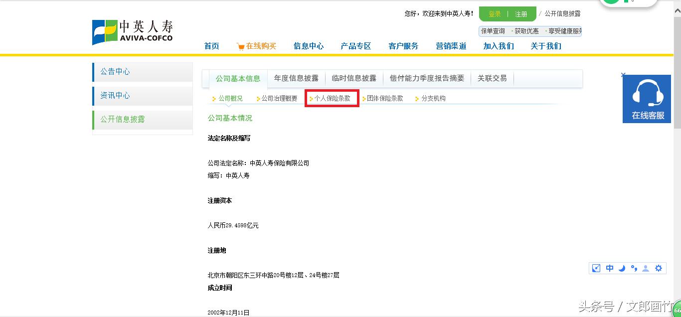Open the 保单查询 link
Viewport: 681px width, 317px height.
tap(493, 31)
